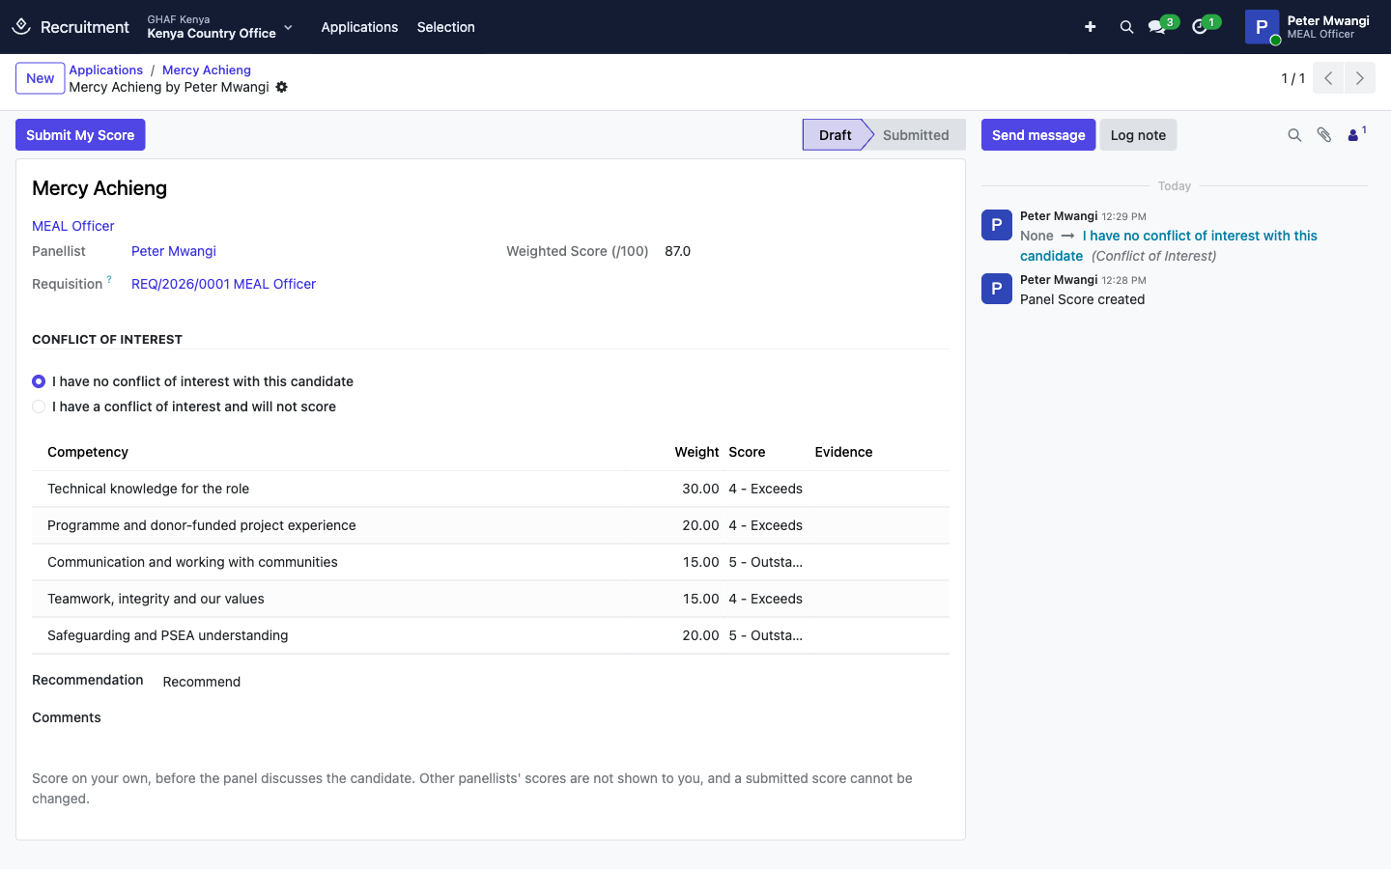Image resolution: width=1391 pixels, height=869 pixels.
Task: Open the activities clock icon
Action: point(1200,27)
